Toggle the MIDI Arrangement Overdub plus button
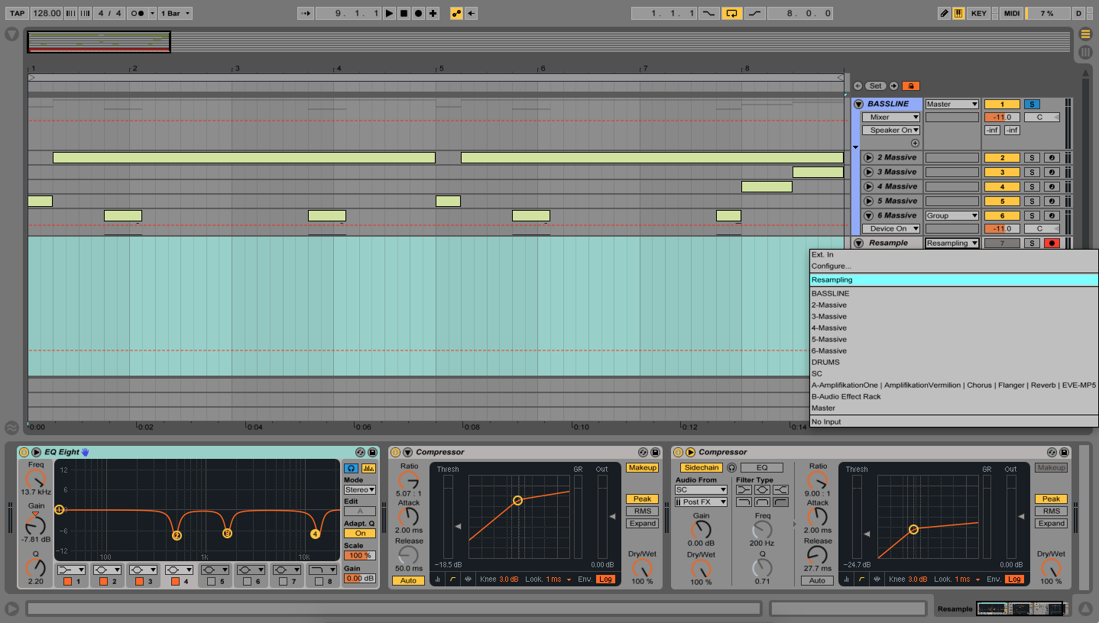Screen dimensions: 1099x623 click(x=433, y=13)
